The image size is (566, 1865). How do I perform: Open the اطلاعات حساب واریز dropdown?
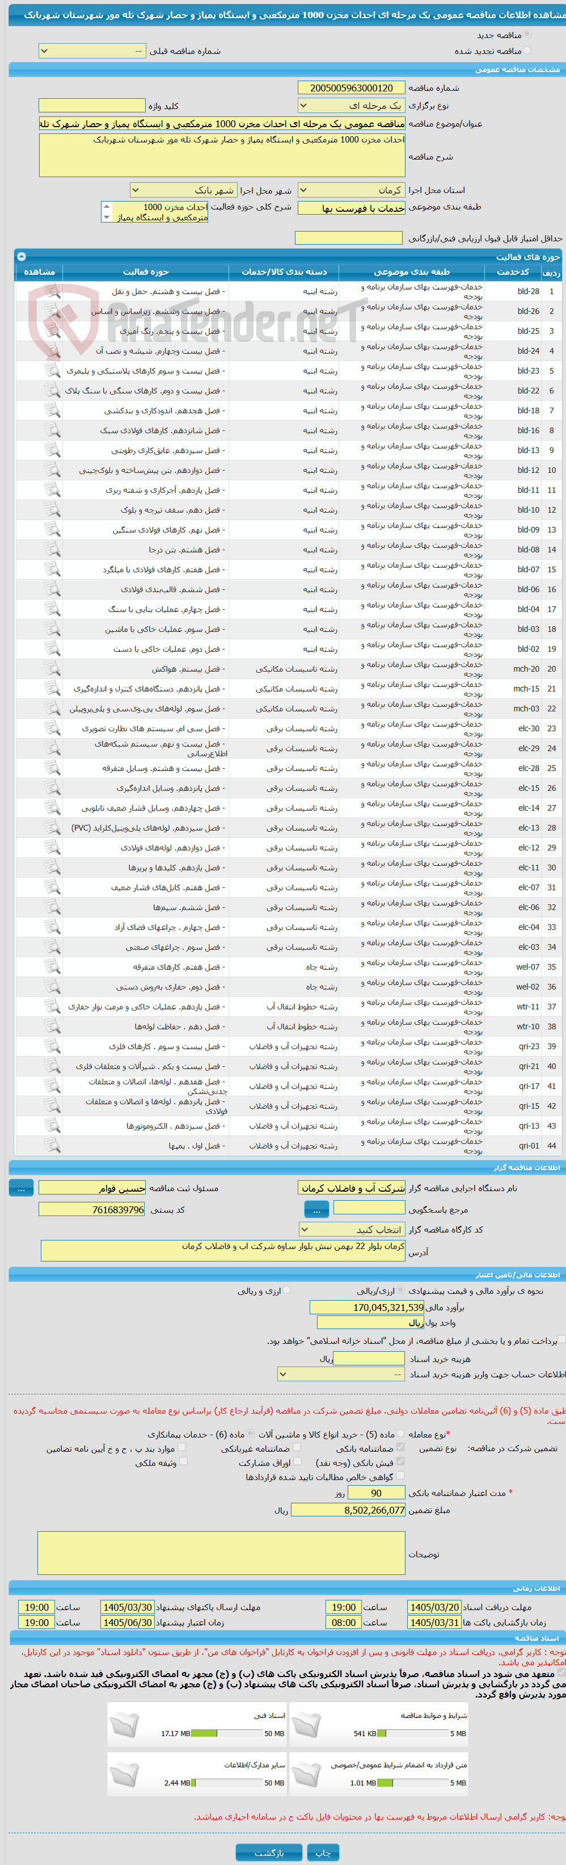point(341,1374)
